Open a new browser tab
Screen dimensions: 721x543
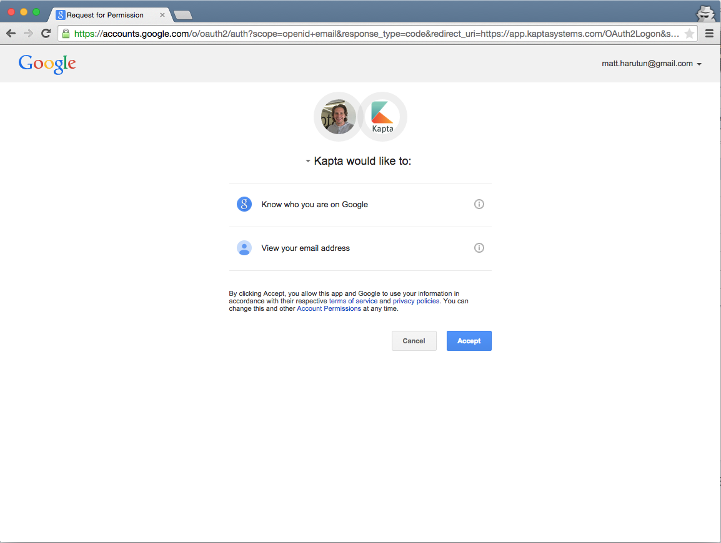183,15
